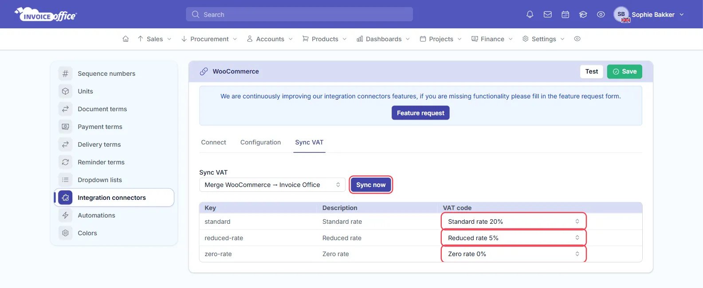Click the Sequence numbers hash icon
This screenshot has height=288, width=703.
coord(65,74)
